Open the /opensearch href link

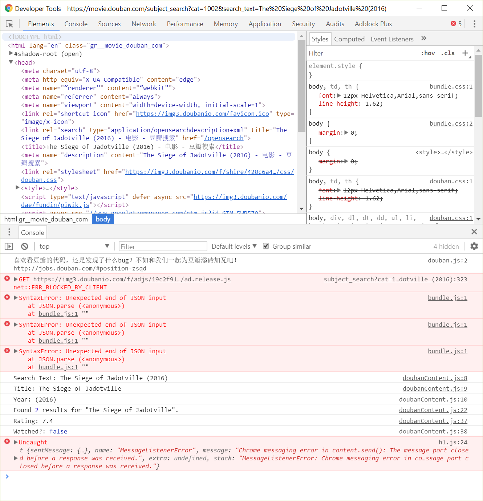click(224, 138)
